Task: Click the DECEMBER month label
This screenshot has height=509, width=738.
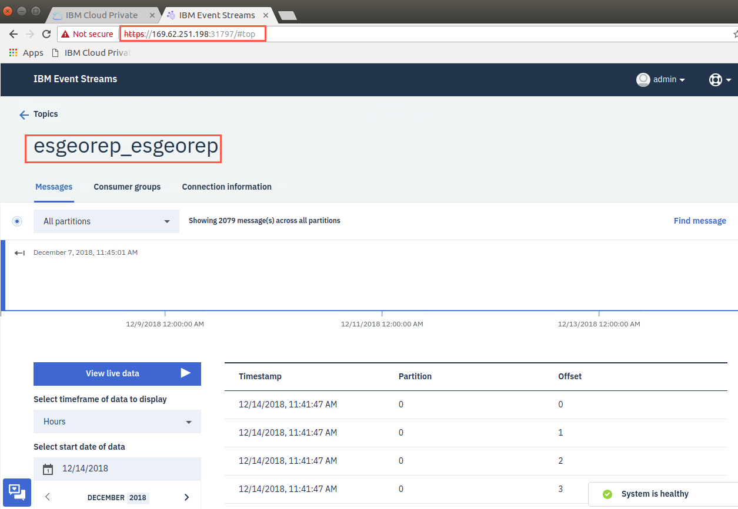Action: coord(106,497)
